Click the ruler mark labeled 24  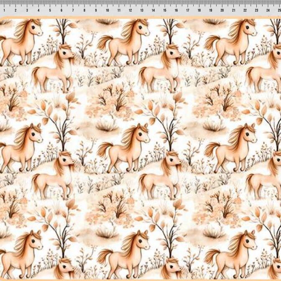click(268, 10)
